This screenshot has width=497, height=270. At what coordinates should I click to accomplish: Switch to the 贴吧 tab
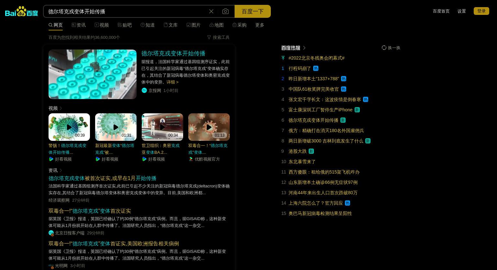(x=125, y=25)
